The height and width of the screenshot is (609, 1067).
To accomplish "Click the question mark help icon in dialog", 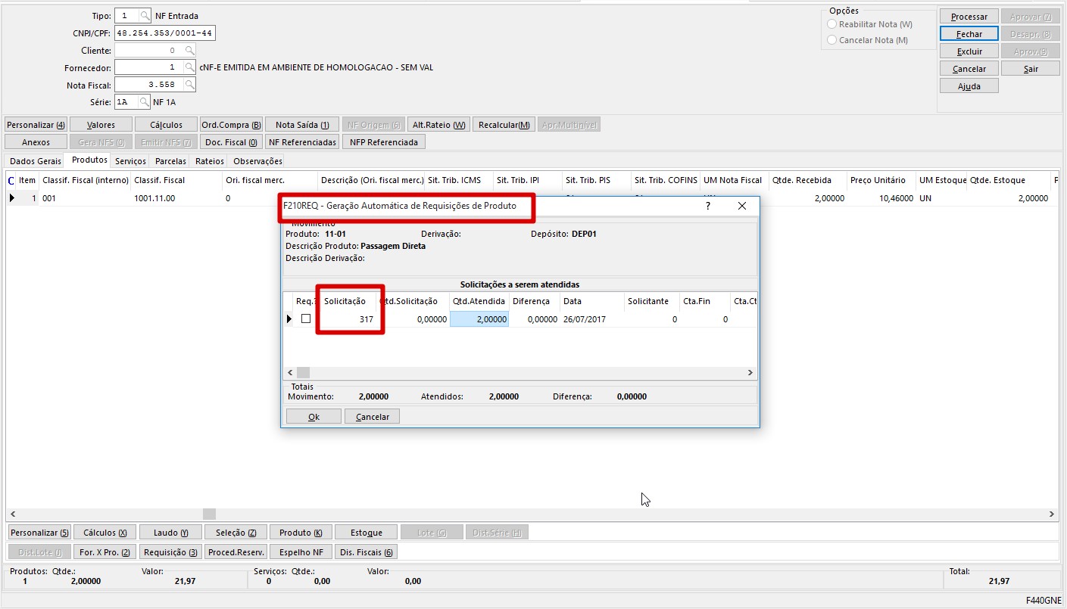I will [708, 206].
